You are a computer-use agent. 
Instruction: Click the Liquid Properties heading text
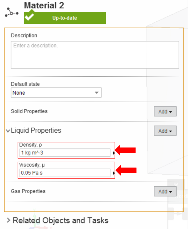pos(36,131)
